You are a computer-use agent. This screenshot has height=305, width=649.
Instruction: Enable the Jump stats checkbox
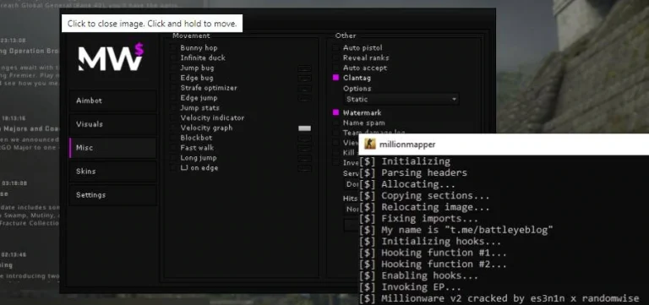coord(173,107)
